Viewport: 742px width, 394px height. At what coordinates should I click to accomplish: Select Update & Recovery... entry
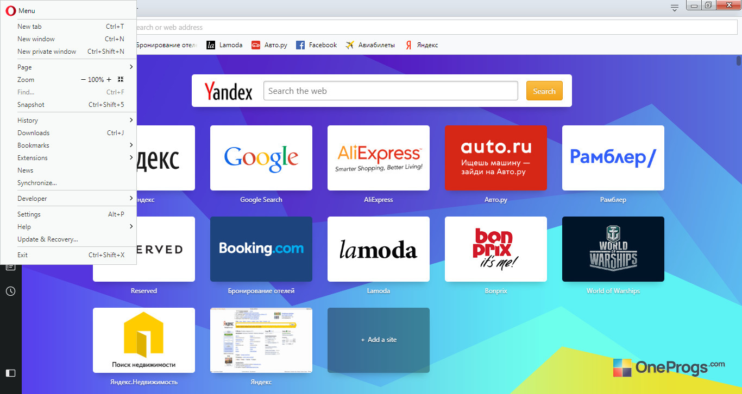click(68, 239)
